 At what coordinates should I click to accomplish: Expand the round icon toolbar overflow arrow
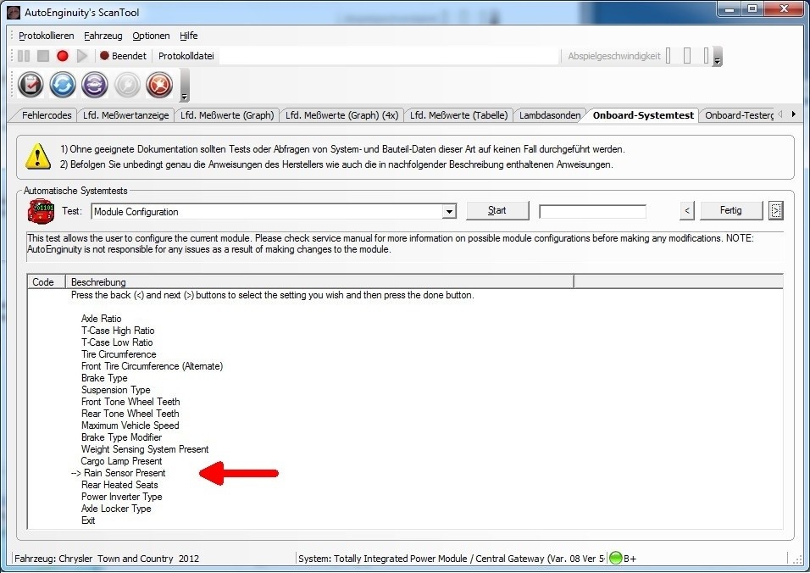point(185,97)
